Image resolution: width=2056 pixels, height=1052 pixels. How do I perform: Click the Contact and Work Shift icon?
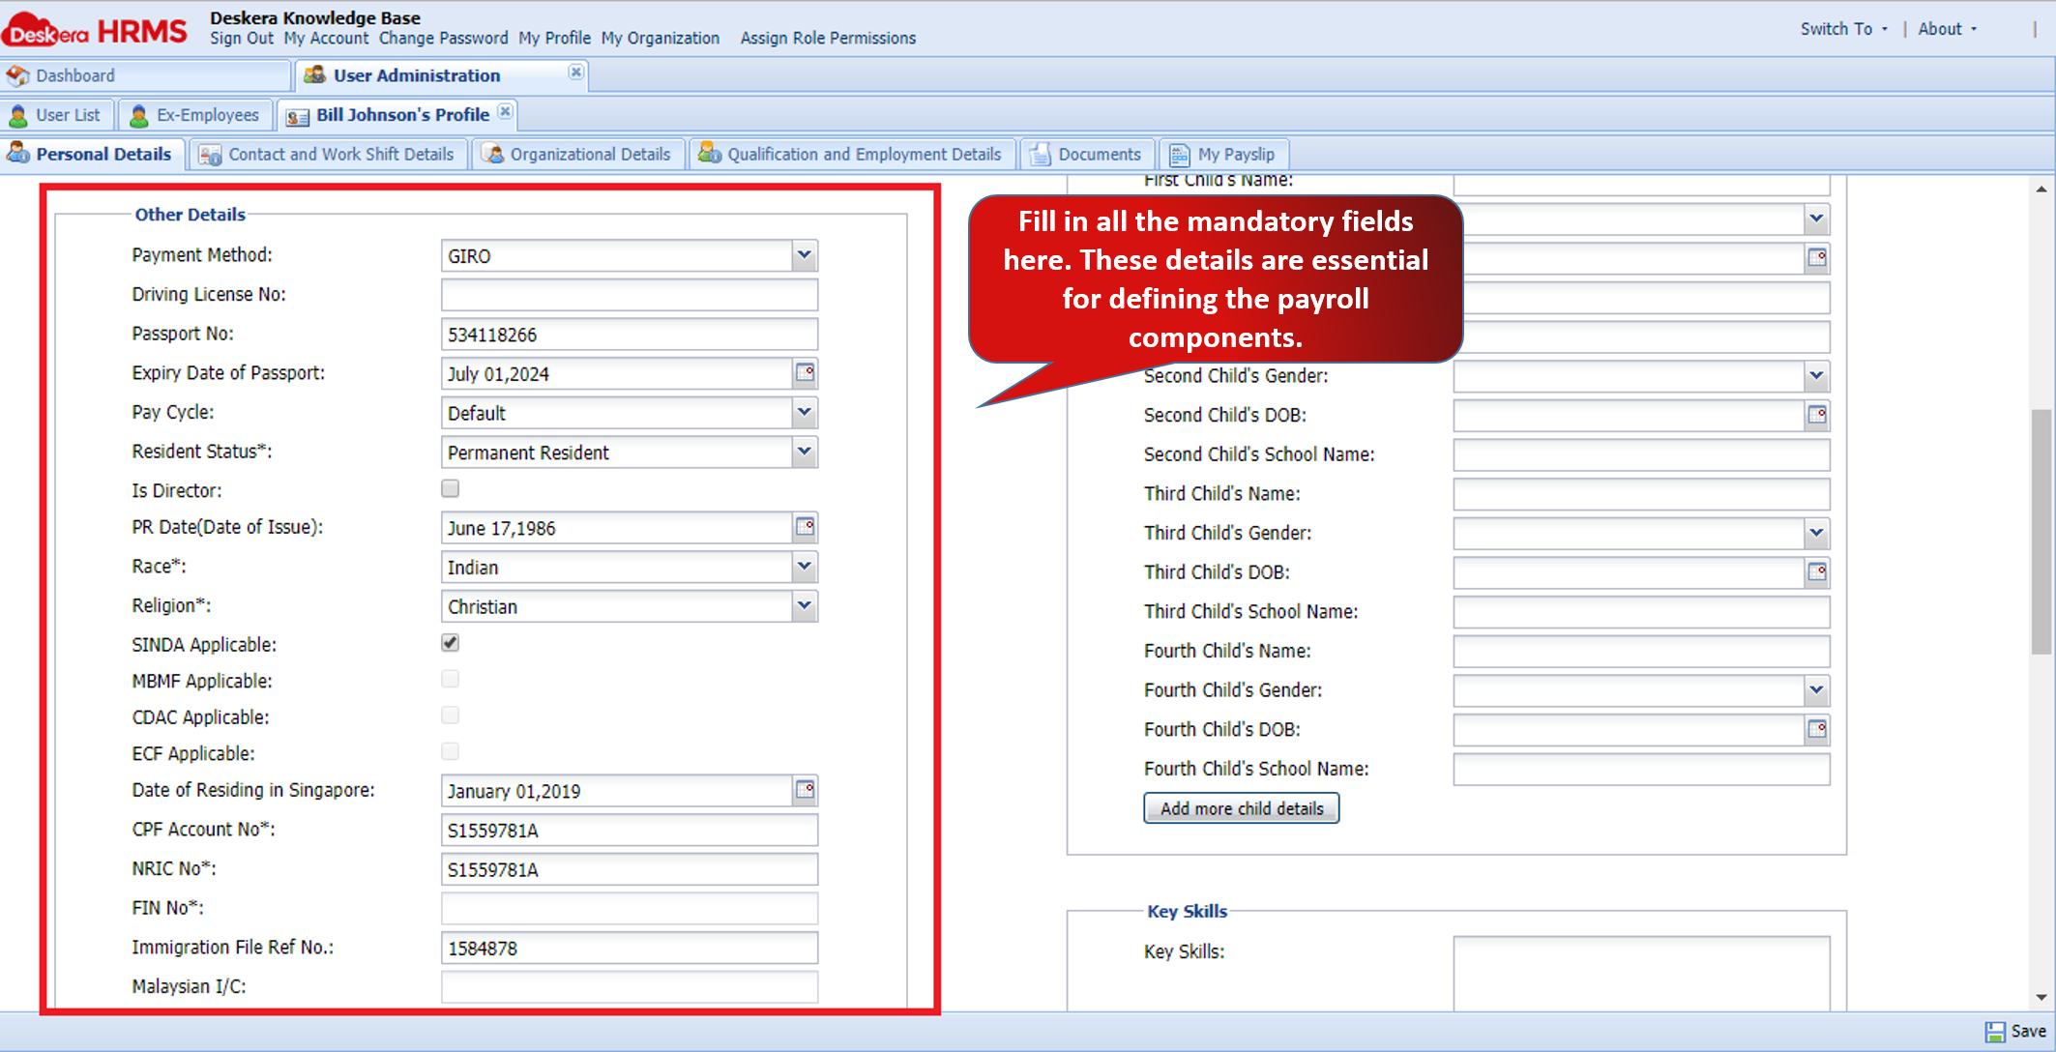point(210,155)
